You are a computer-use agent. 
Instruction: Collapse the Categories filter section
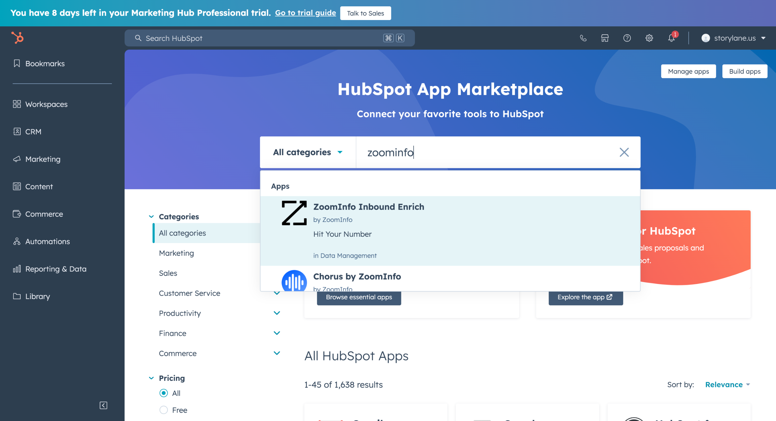(x=151, y=216)
